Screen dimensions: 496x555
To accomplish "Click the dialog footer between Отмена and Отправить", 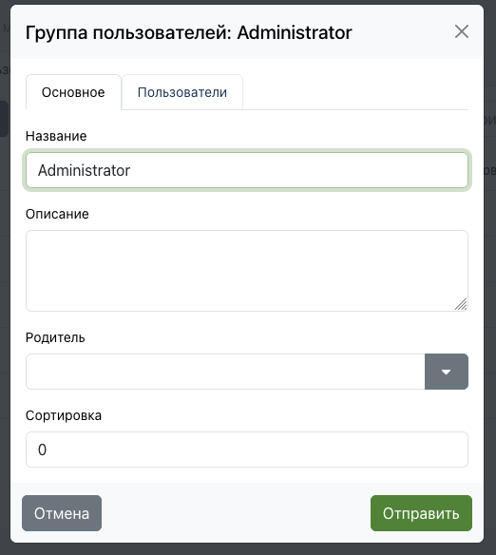I will (236, 513).
